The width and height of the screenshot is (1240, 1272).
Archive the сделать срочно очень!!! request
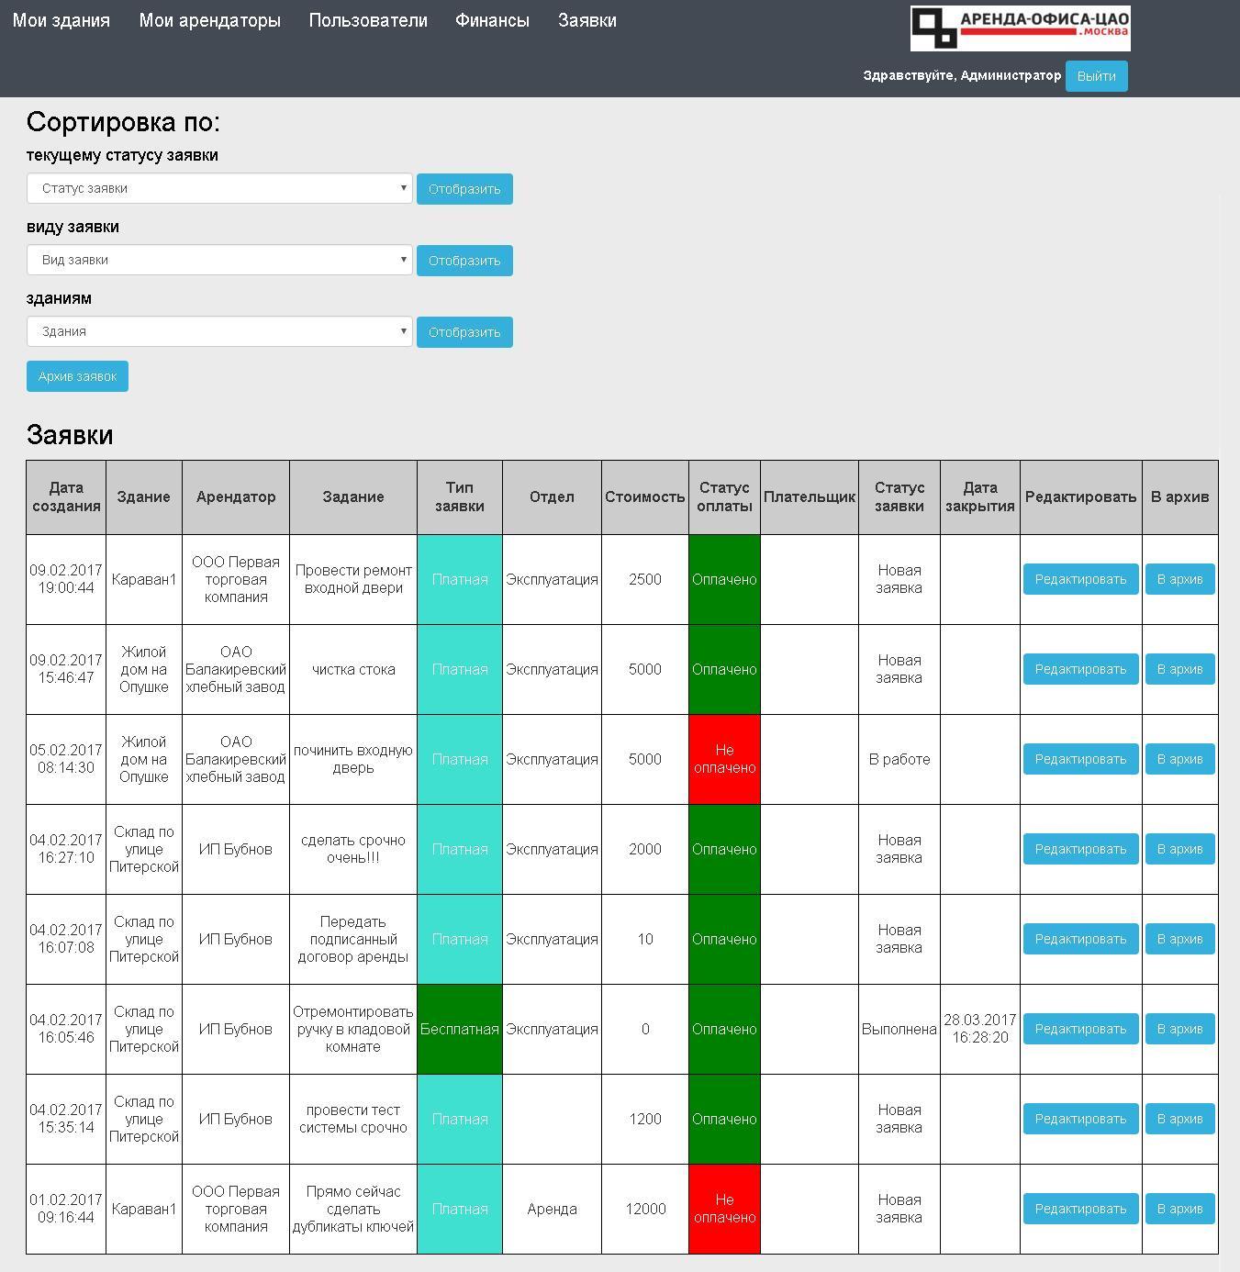1179,849
